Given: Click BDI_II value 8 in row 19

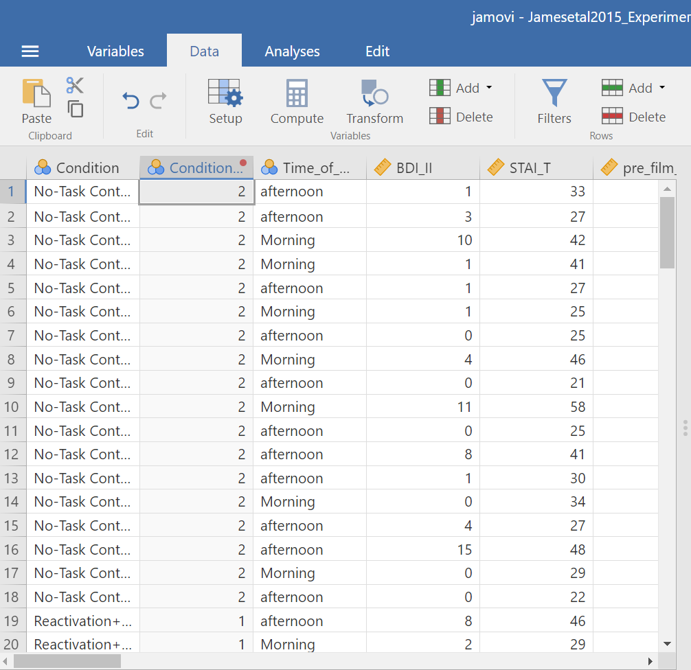Looking at the screenshot, I should (423, 621).
